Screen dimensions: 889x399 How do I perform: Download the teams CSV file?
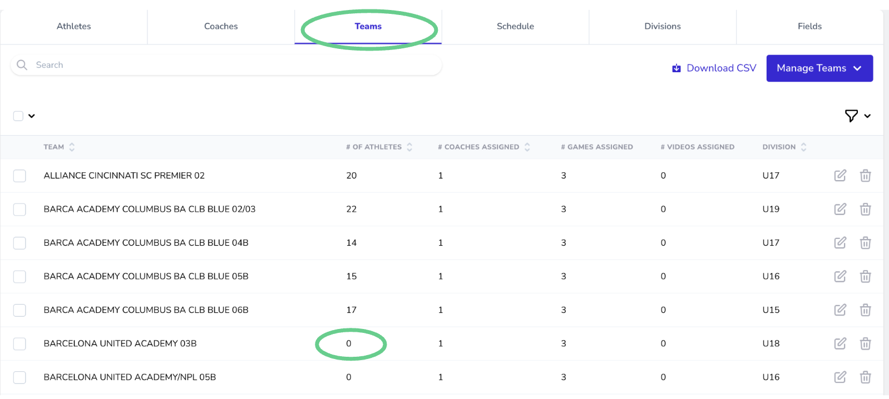(x=714, y=68)
